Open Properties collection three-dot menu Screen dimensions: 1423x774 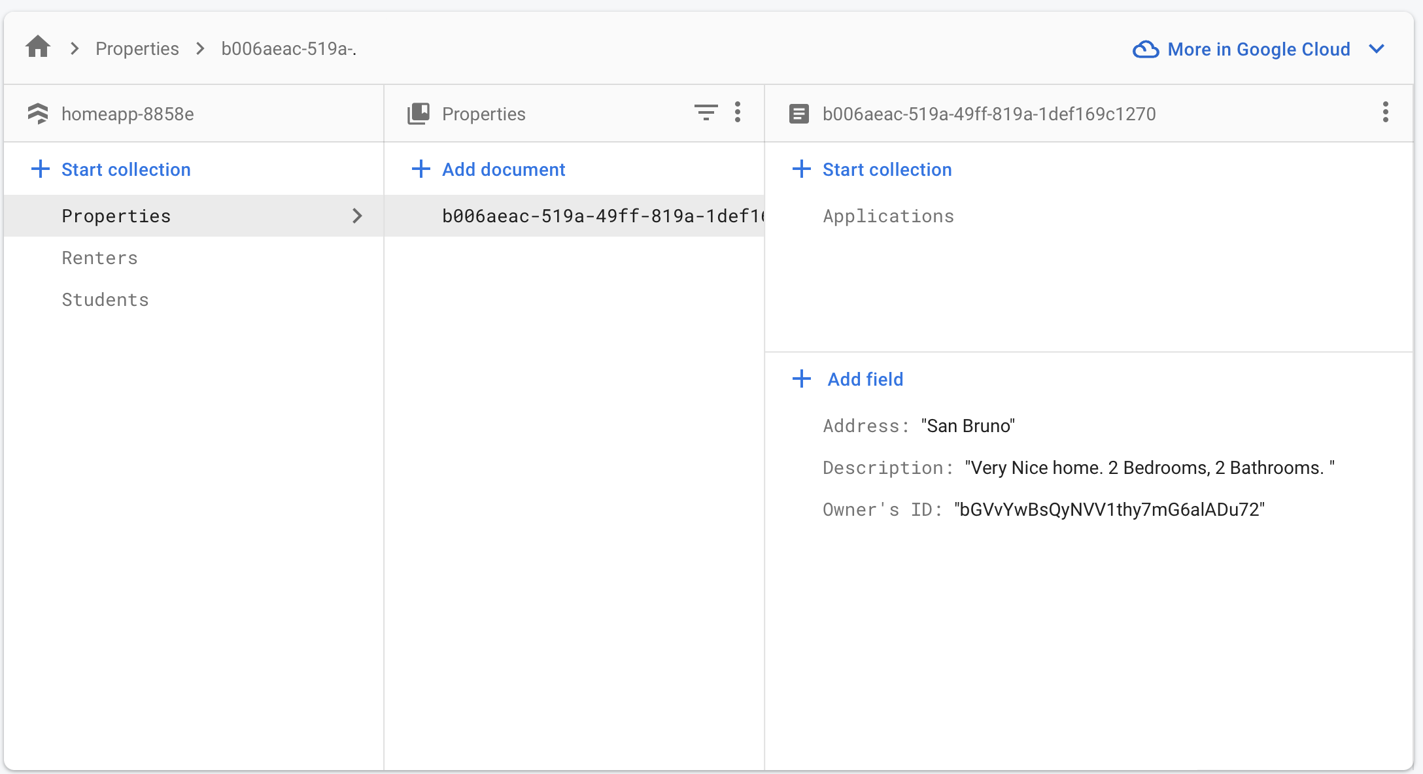click(738, 112)
